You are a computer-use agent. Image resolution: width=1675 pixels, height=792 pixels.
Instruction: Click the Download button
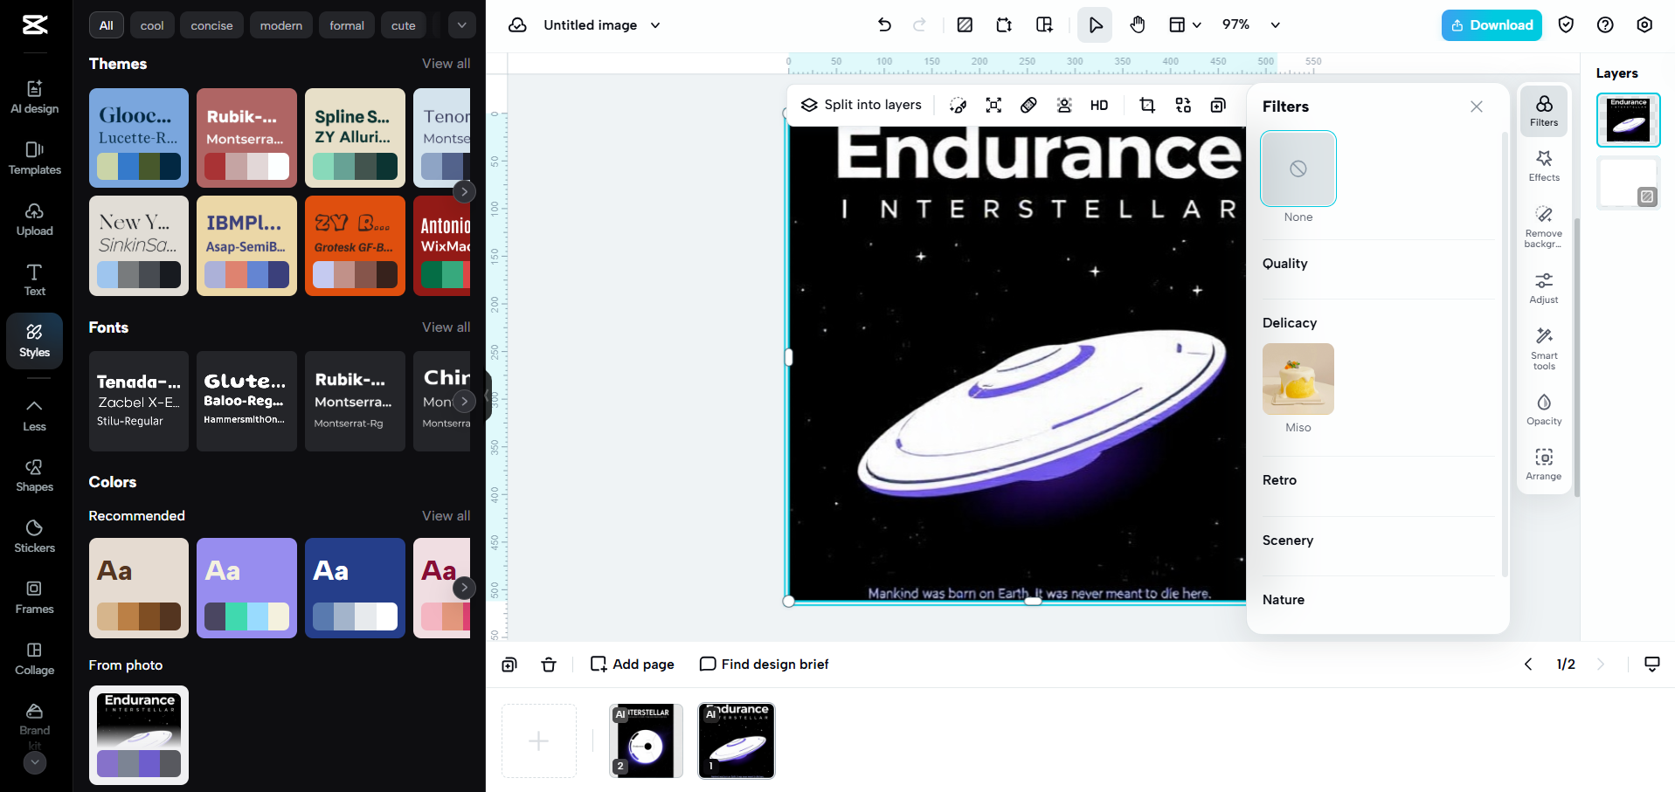click(1491, 24)
